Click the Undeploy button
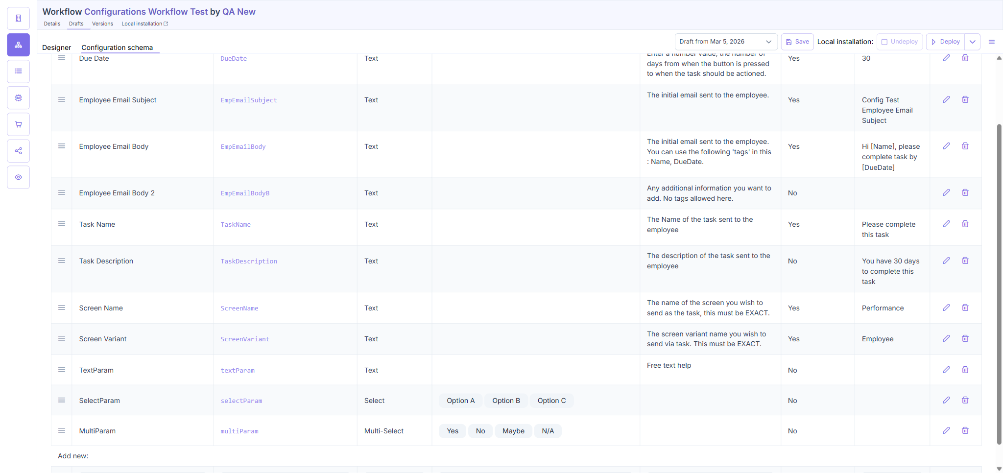 900,42
